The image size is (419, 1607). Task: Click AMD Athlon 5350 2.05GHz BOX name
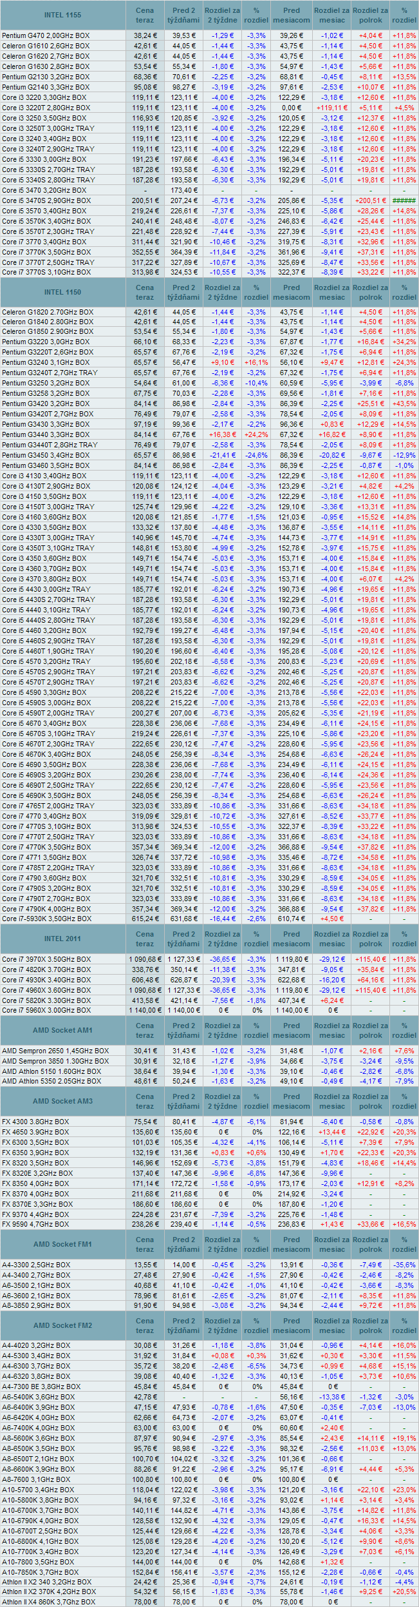pos(51,1081)
